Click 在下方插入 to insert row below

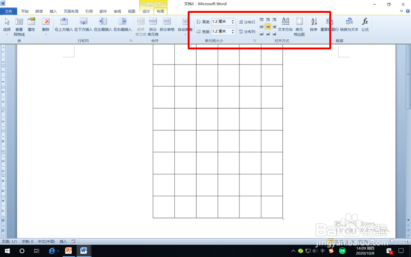[x=83, y=25]
